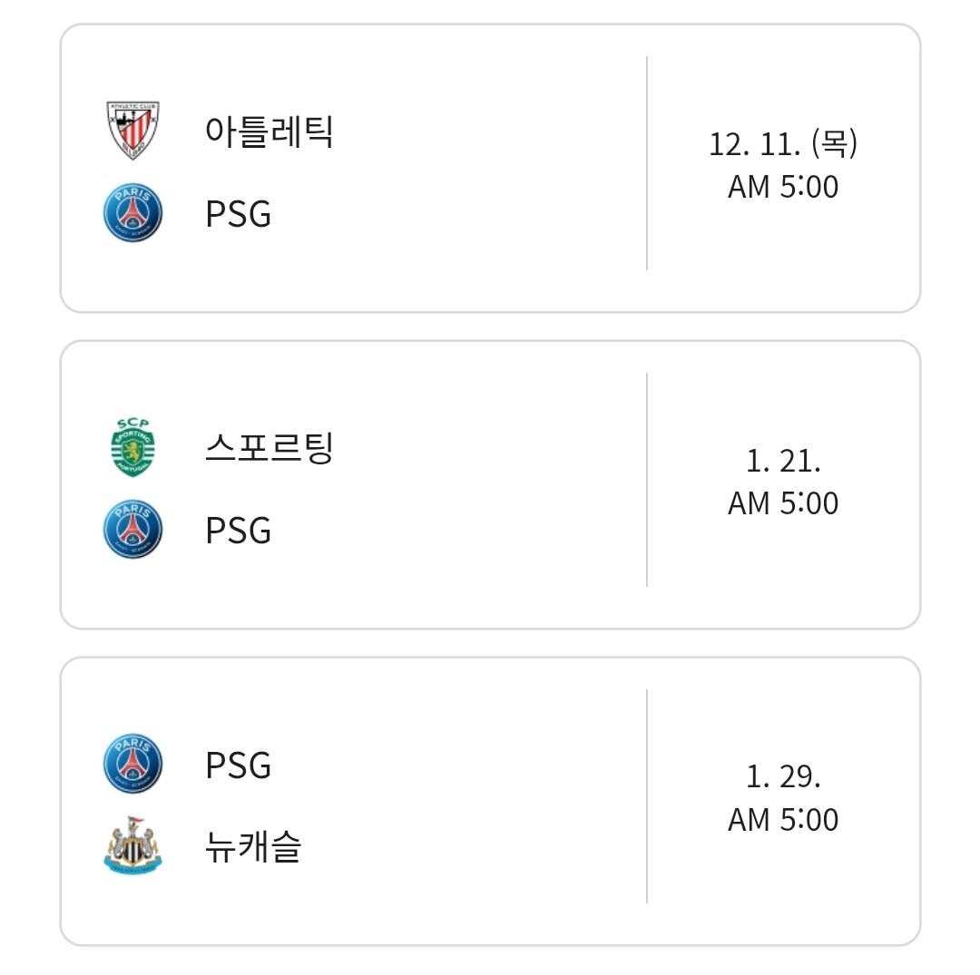Click the 12. 11. (목) match date
Image resolution: width=980 pixels, height=975 pixels.
[x=783, y=144]
